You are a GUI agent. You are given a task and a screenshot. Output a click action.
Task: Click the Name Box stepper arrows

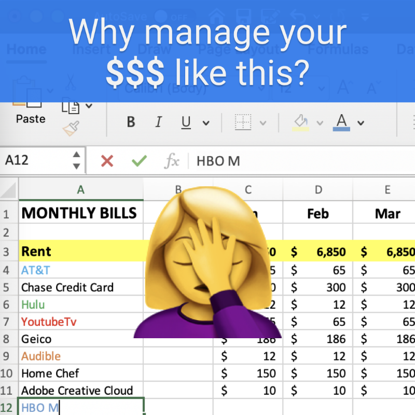point(76,160)
